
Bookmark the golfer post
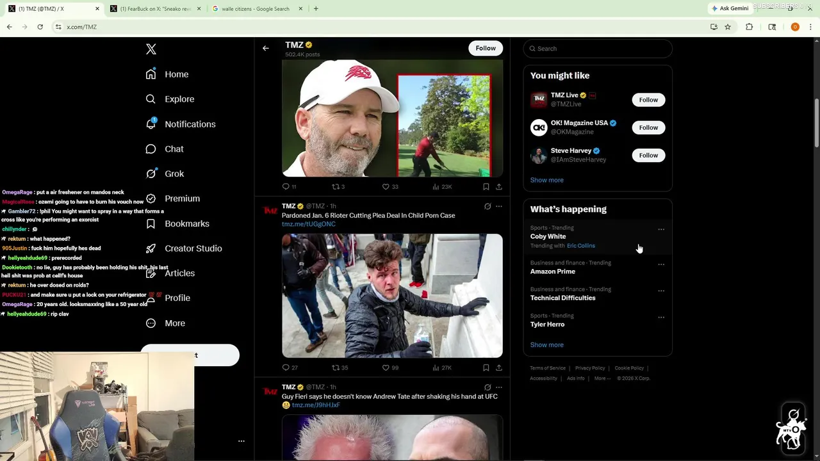pyautogui.click(x=486, y=186)
